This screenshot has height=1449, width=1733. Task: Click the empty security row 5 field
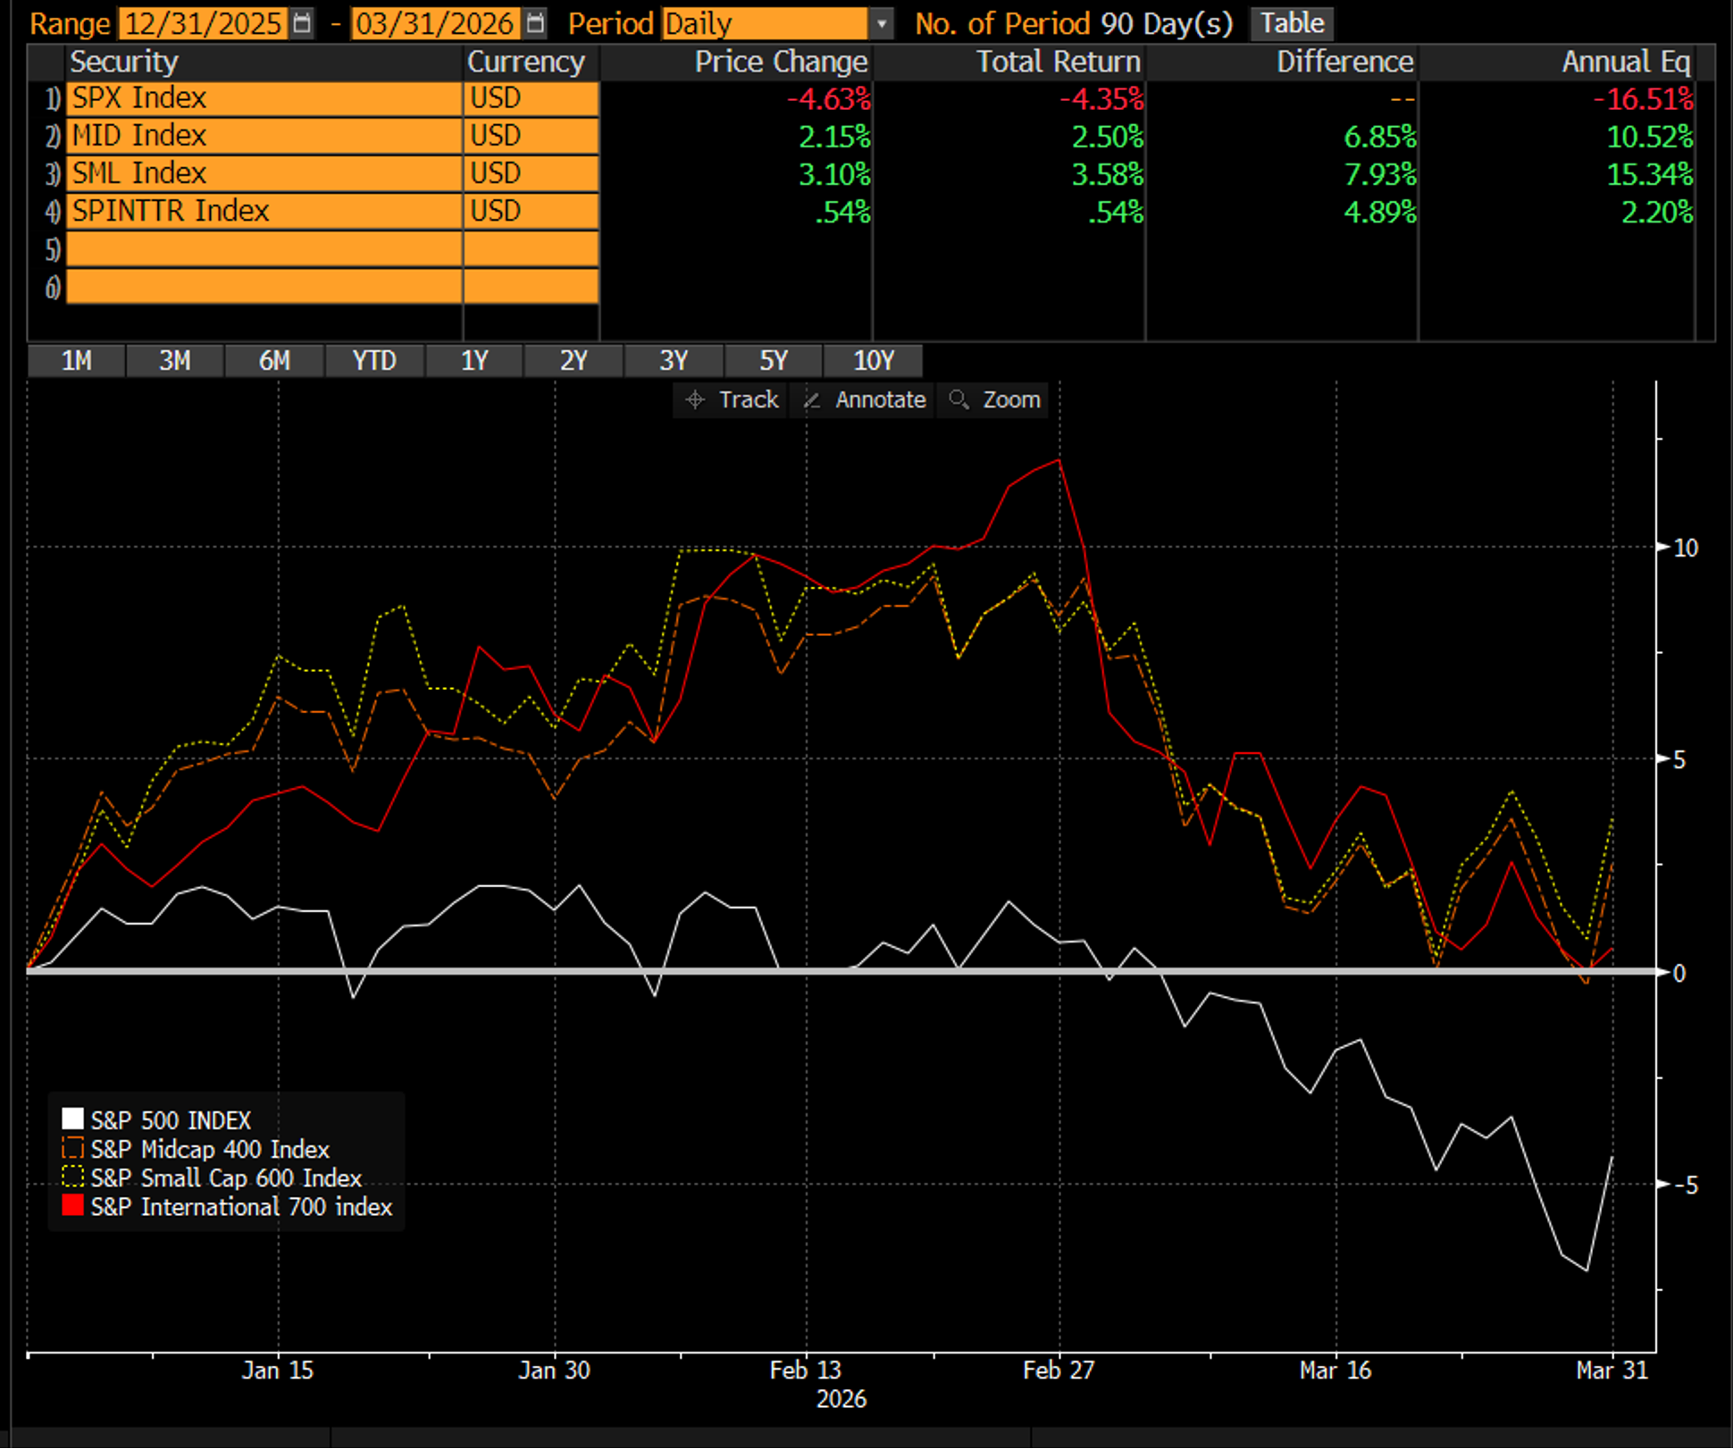pyautogui.click(x=264, y=249)
